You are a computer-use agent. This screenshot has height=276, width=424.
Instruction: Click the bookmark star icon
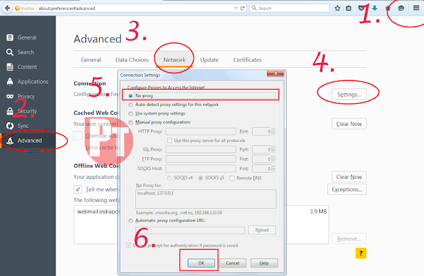[x=337, y=8]
